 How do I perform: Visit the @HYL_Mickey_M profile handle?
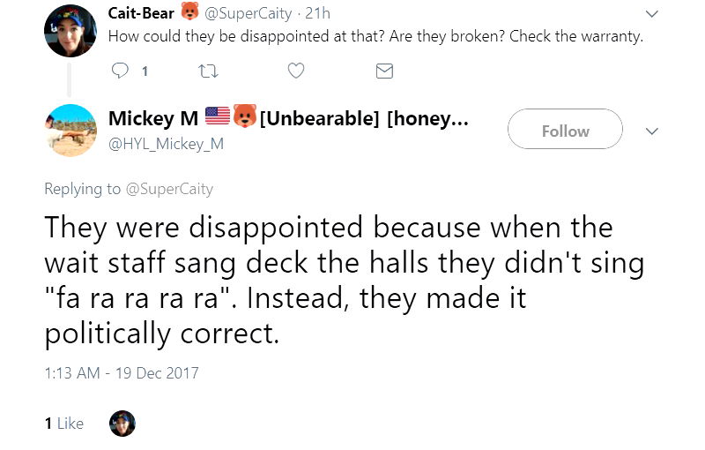click(166, 143)
